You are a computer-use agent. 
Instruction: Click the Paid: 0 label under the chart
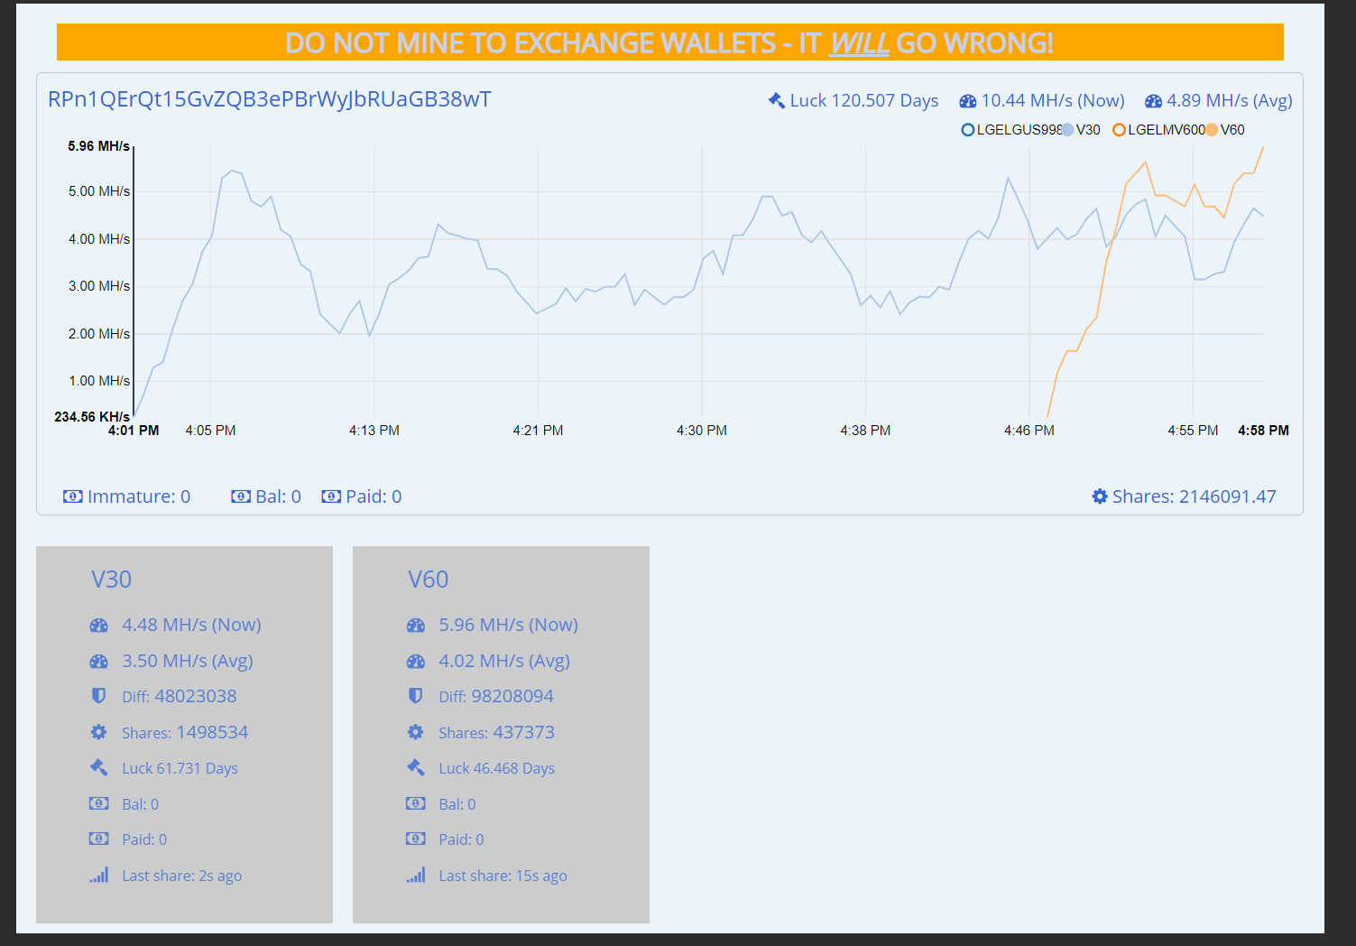[374, 496]
